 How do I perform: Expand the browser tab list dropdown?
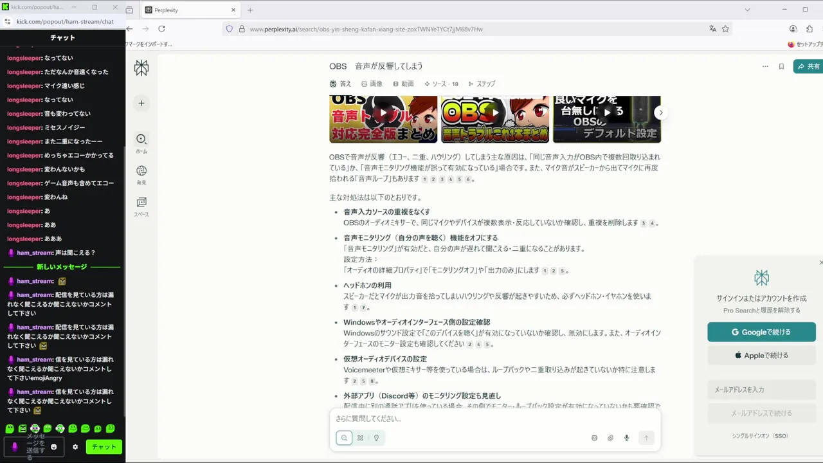pos(747,10)
